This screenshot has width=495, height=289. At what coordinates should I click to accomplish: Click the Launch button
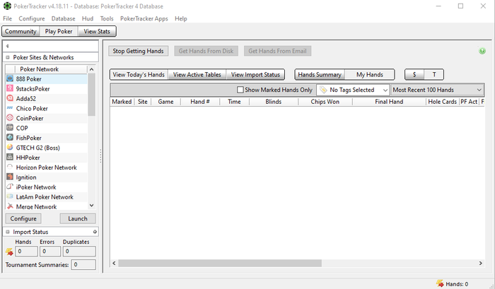(78, 218)
